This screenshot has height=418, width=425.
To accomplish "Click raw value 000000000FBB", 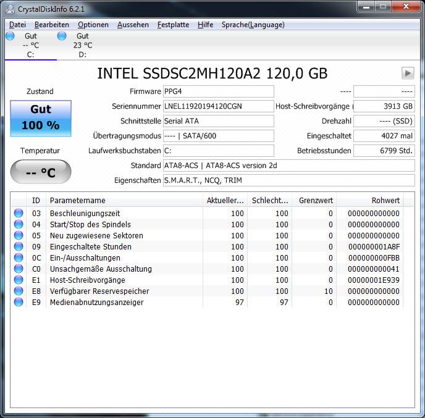I will (x=374, y=258).
